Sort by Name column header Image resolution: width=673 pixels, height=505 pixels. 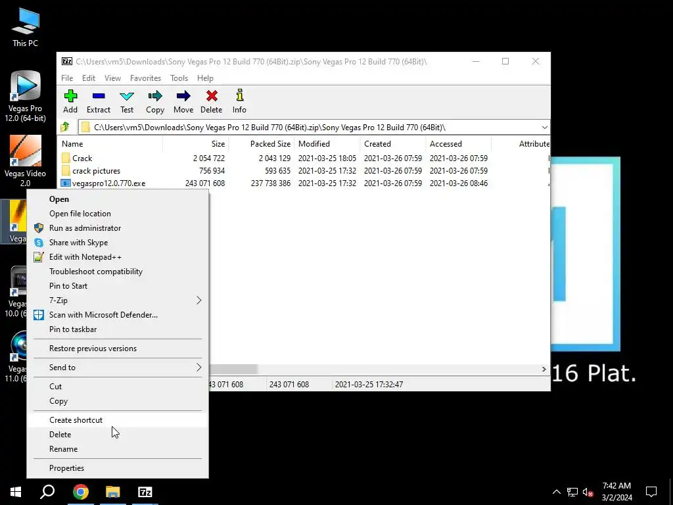click(x=110, y=144)
